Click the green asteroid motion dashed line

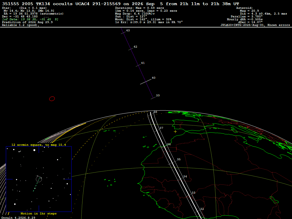point(37,184)
